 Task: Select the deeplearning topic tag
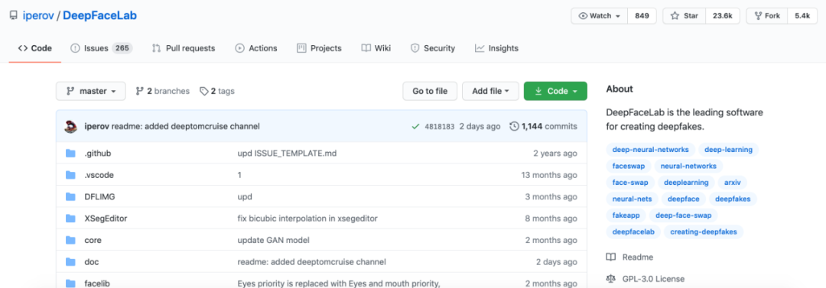point(686,183)
